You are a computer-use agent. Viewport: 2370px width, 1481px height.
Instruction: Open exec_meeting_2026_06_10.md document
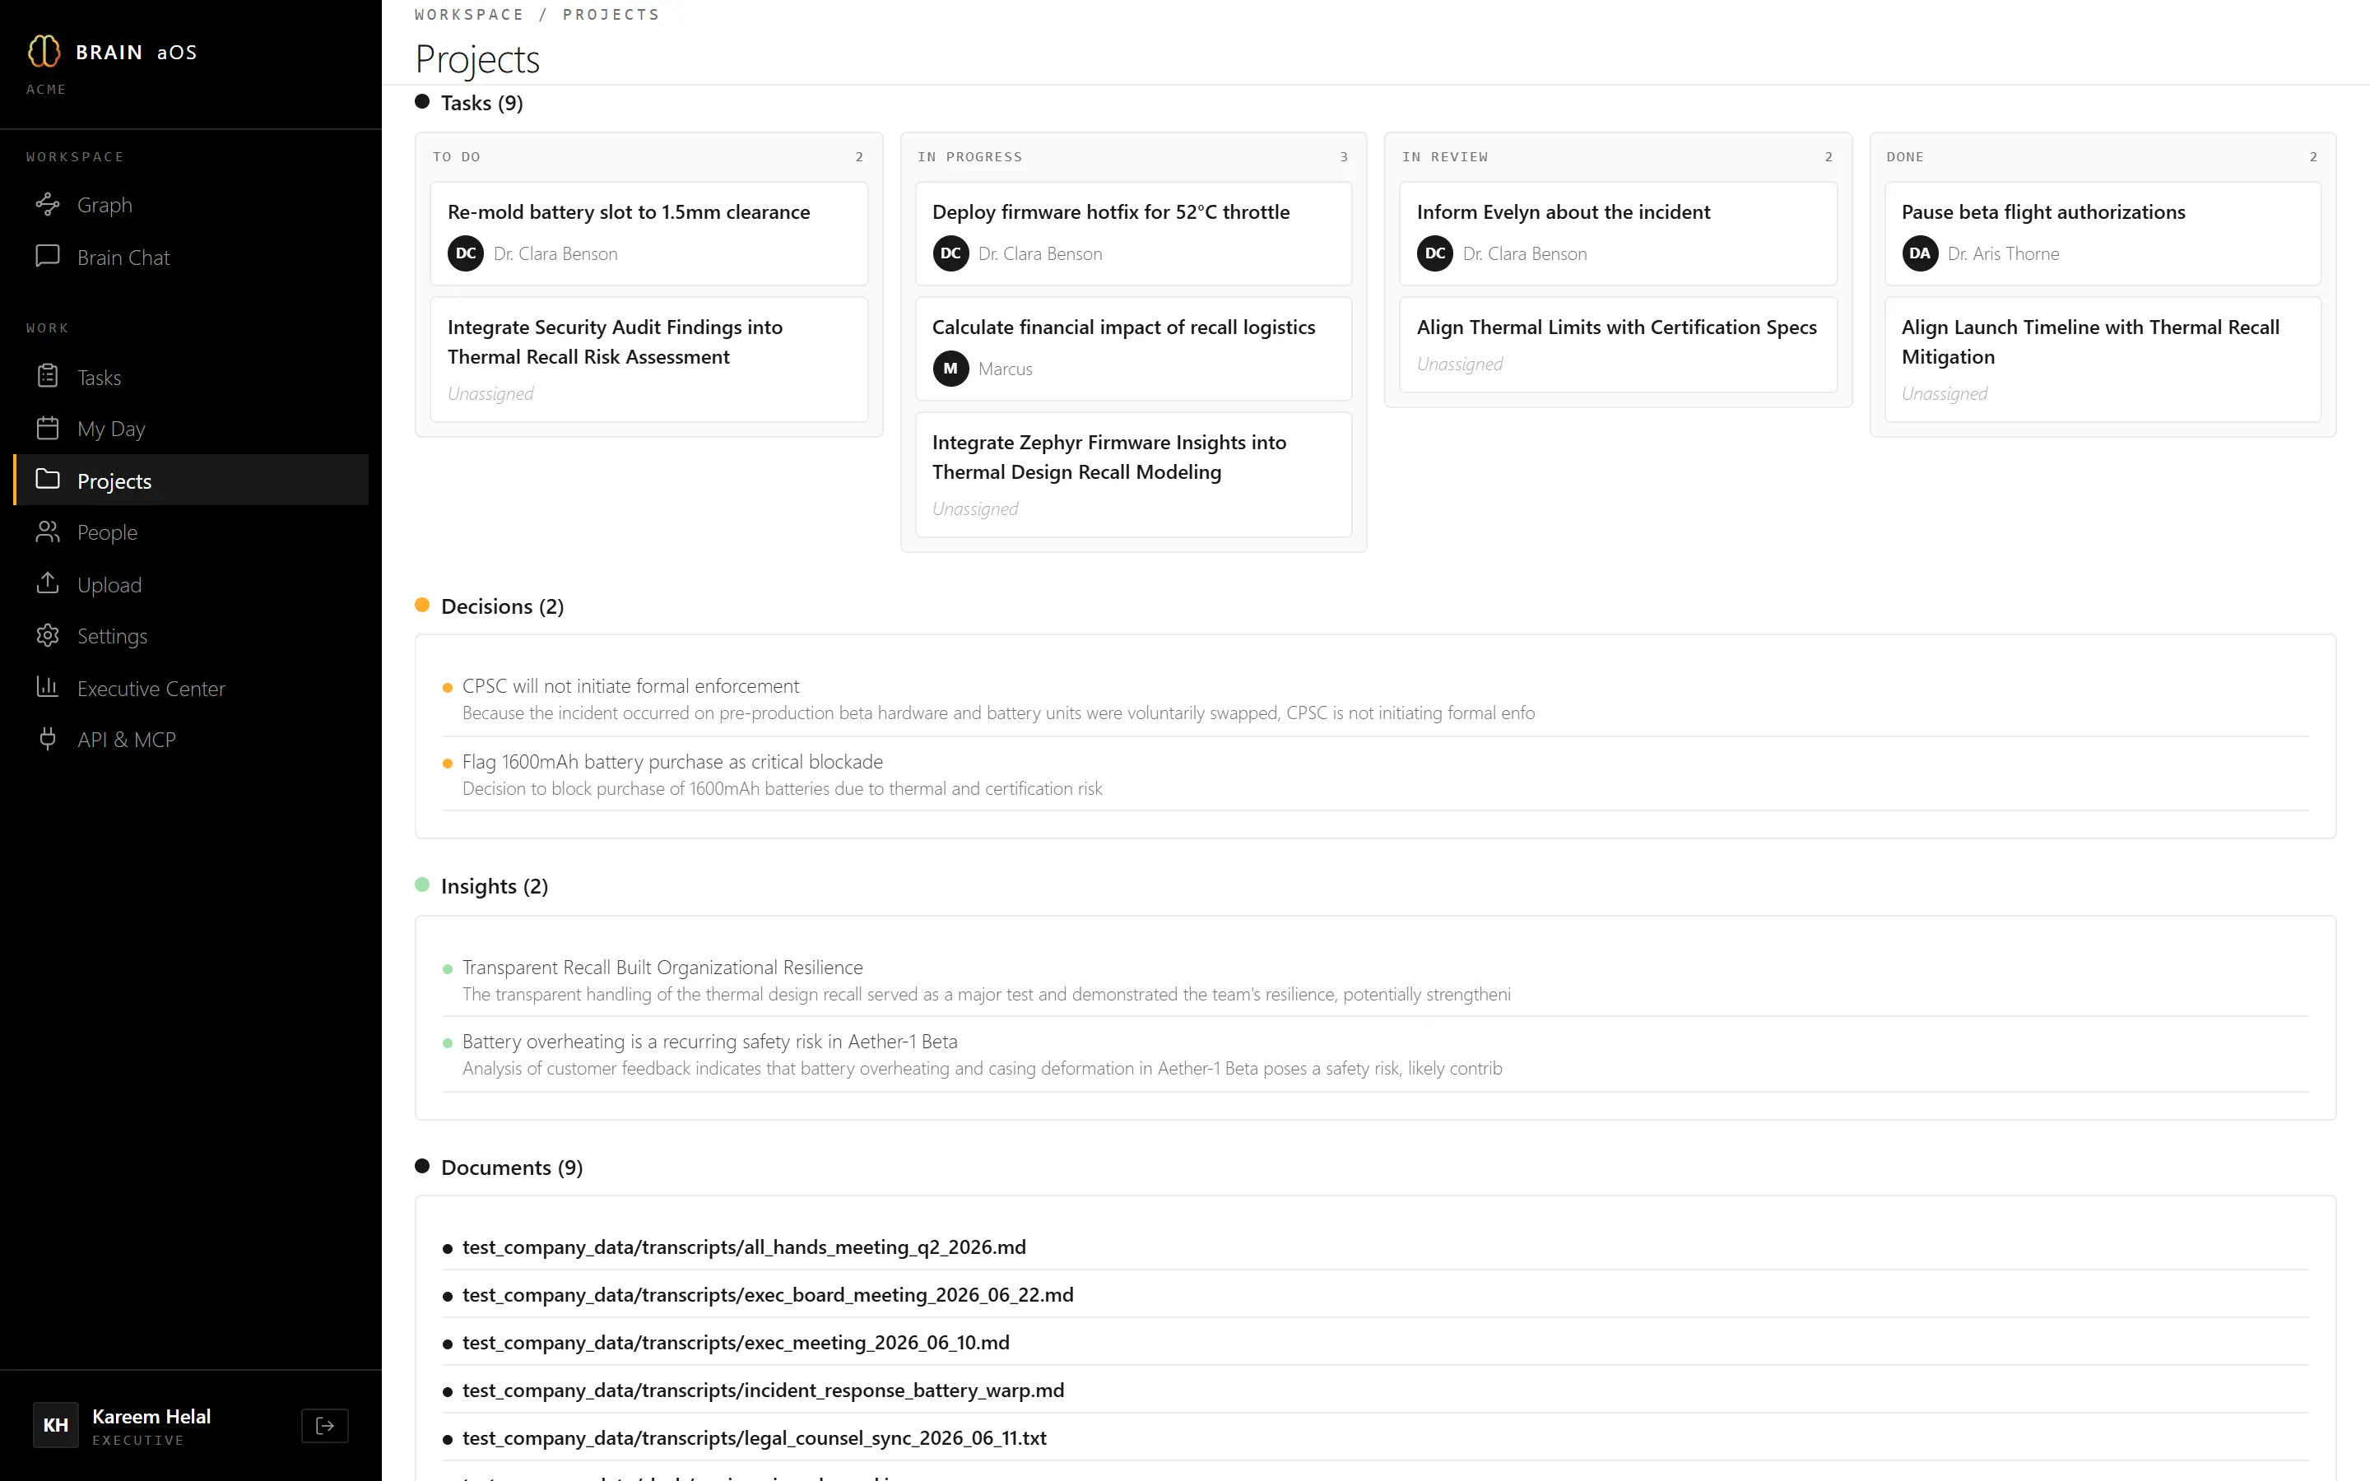[1375, 1342]
